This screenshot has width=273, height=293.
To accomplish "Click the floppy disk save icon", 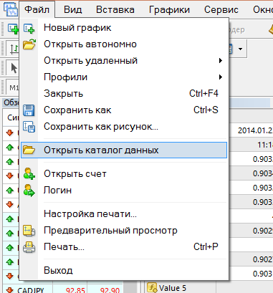I will (29, 110).
